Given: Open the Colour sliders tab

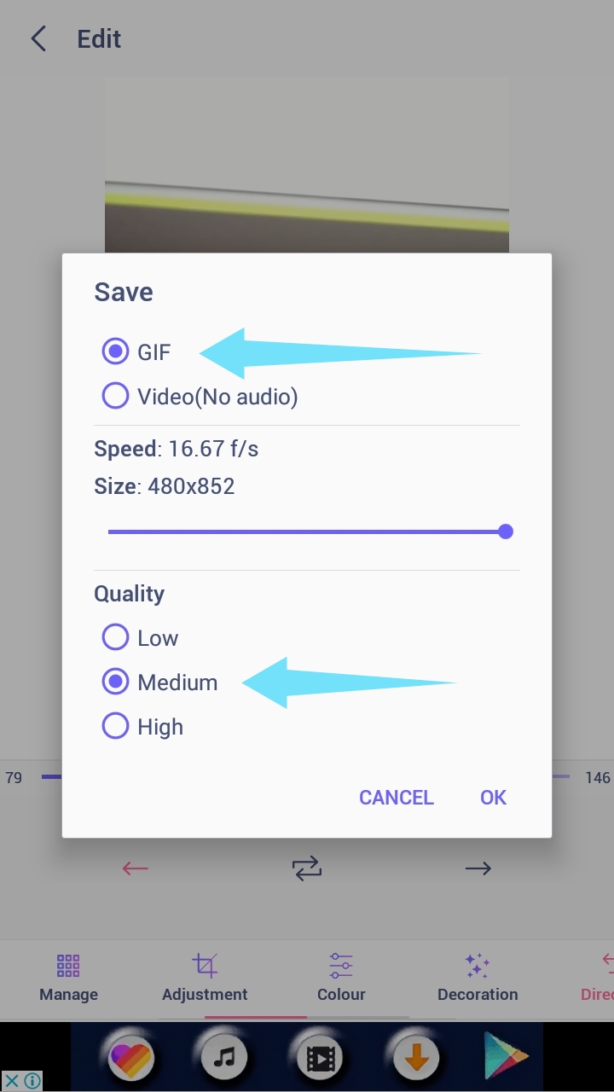Looking at the screenshot, I should pyautogui.click(x=341, y=978).
